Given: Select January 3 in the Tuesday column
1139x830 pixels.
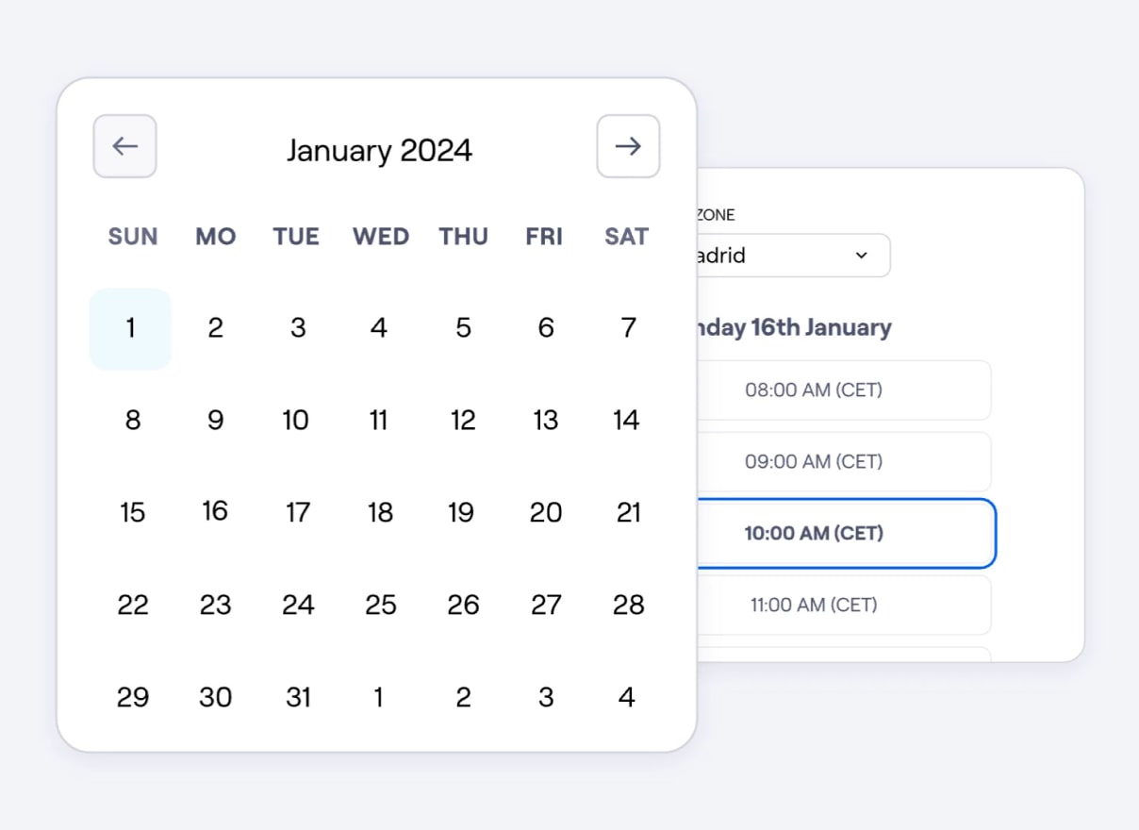Looking at the screenshot, I should tap(298, 328).
